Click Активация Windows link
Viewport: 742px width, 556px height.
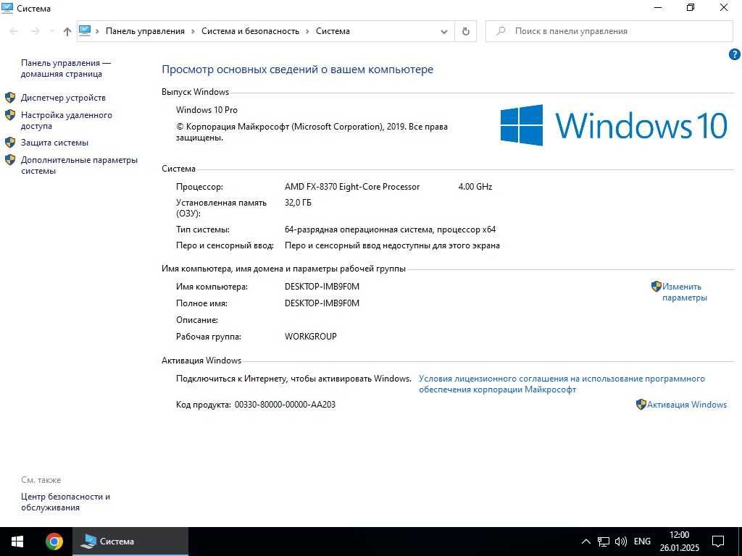pyautogui.click(x=687, y=405)
